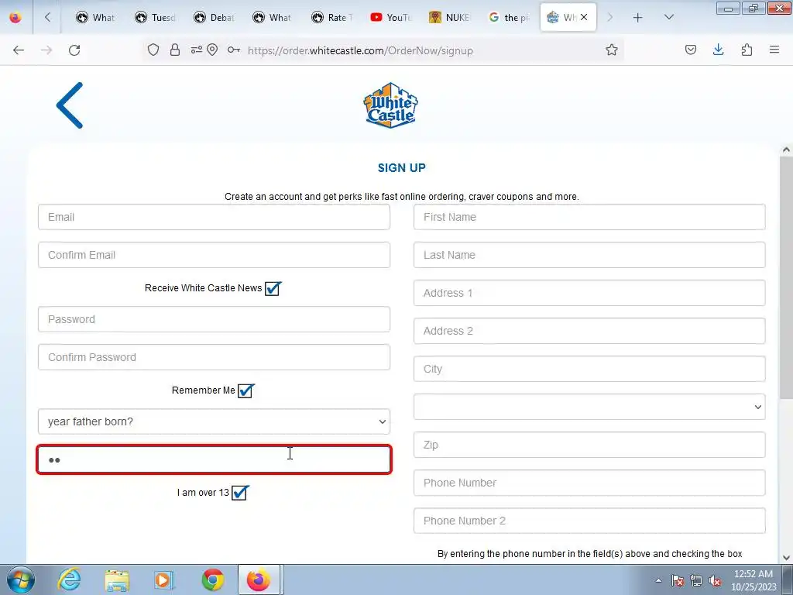Open the shield tracking protection icon
The width and height of the screenshot is (793, 595).
pos(153,50)
